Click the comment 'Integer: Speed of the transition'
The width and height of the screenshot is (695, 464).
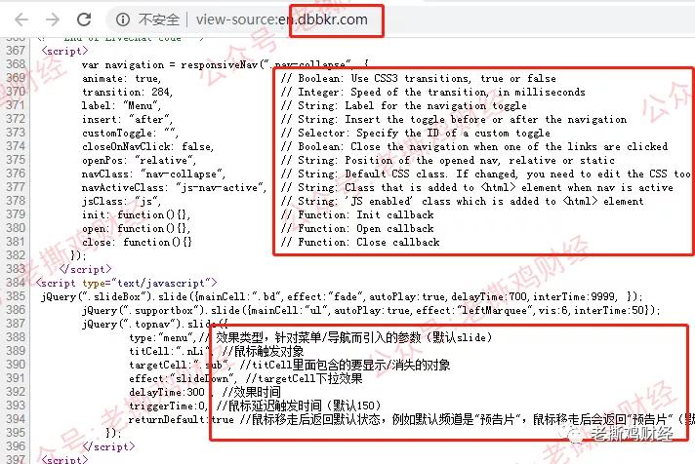point(433,92)
